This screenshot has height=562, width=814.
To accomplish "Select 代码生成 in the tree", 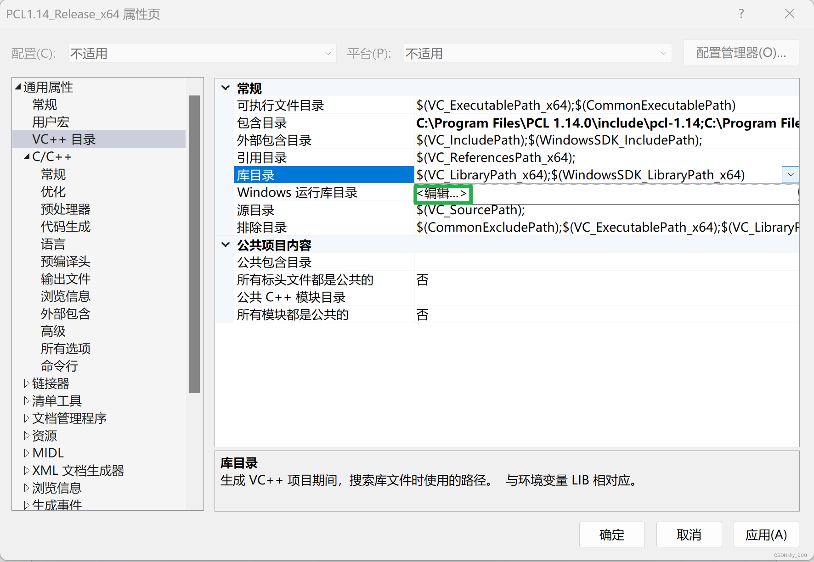I will click(x=65, y=226).
